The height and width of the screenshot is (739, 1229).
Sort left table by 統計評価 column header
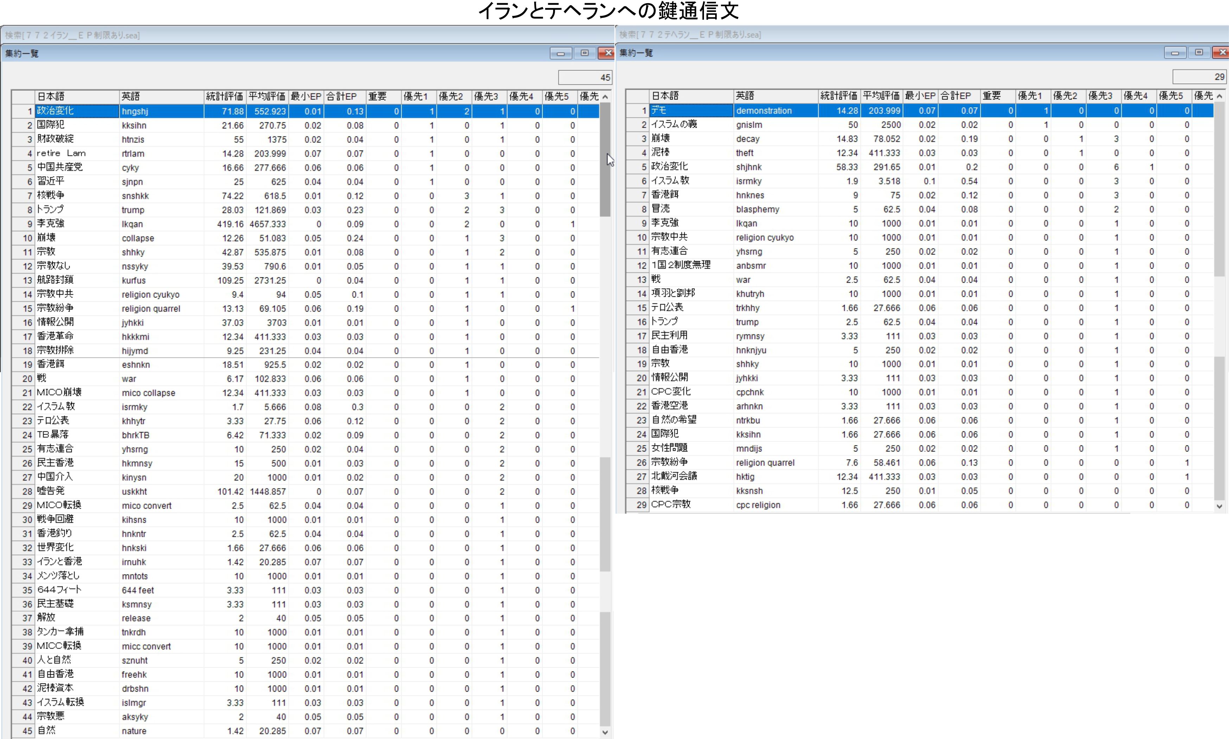225,97
